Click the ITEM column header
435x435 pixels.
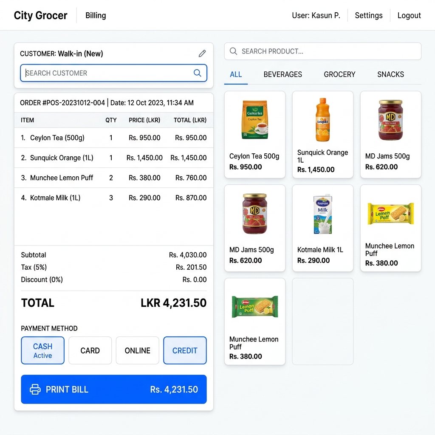28,120
